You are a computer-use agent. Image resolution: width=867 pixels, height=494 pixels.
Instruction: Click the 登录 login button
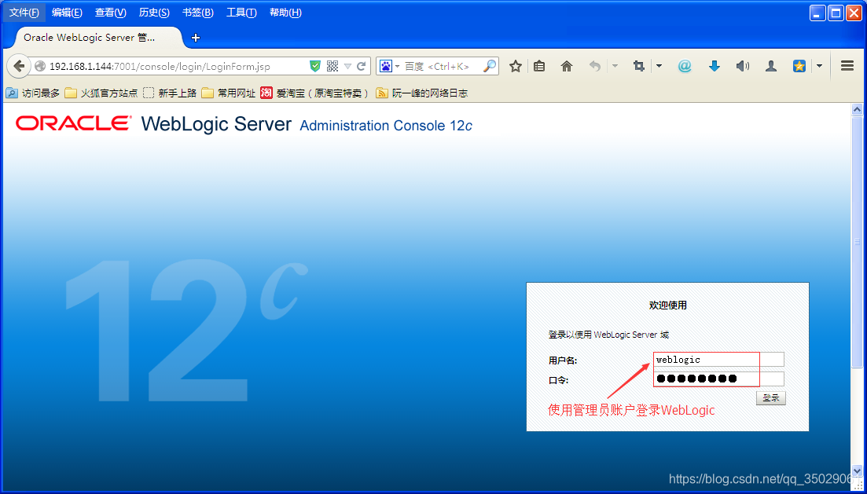click(x=771, y=398)
